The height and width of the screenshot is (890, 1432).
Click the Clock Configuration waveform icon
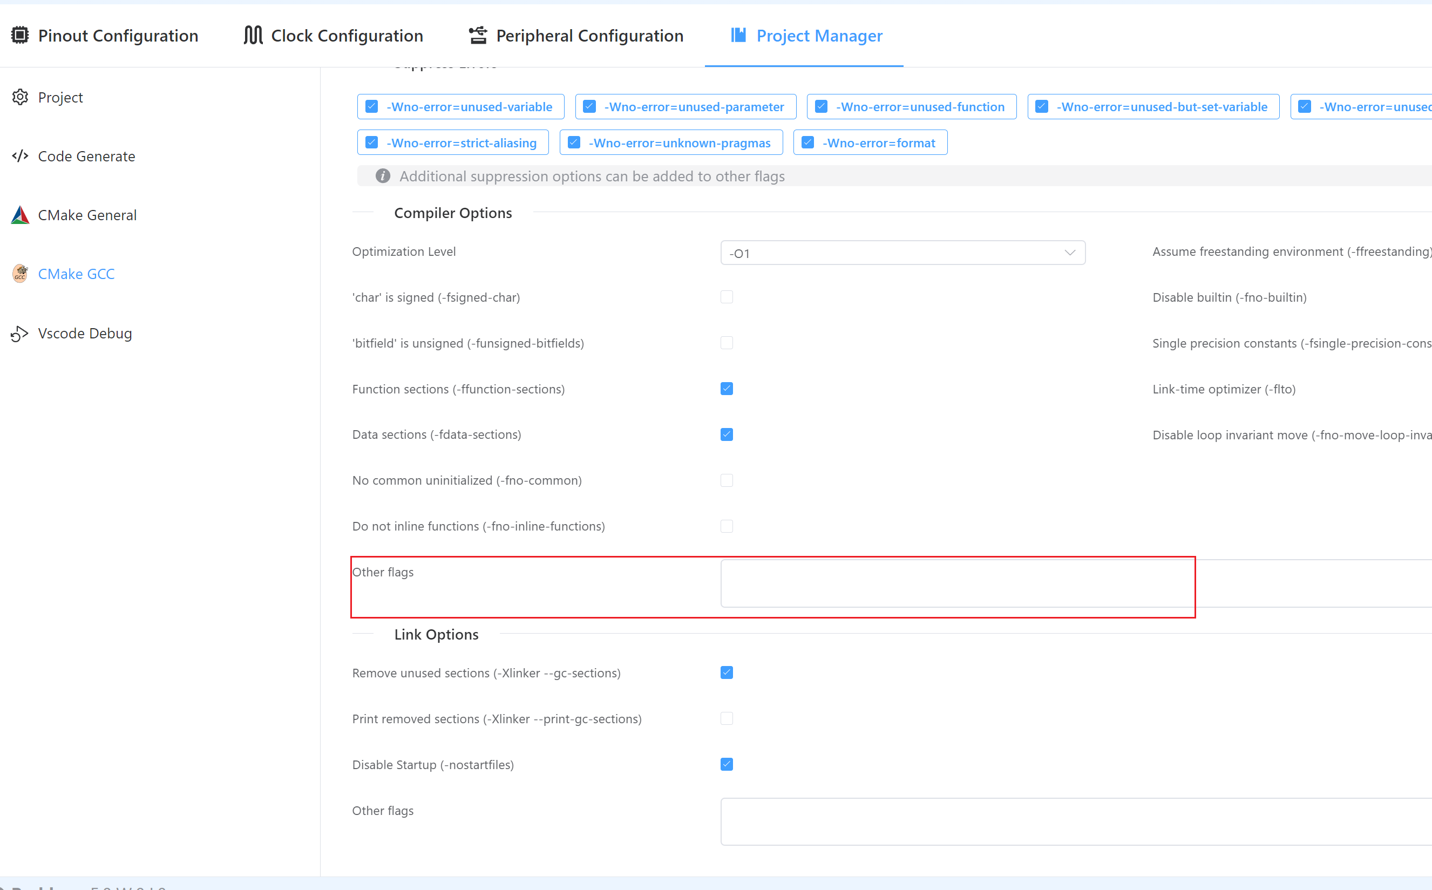(253, 35)
